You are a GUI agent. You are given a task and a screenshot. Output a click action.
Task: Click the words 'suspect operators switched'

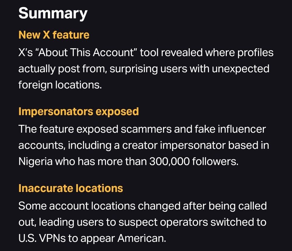[163, 222]
